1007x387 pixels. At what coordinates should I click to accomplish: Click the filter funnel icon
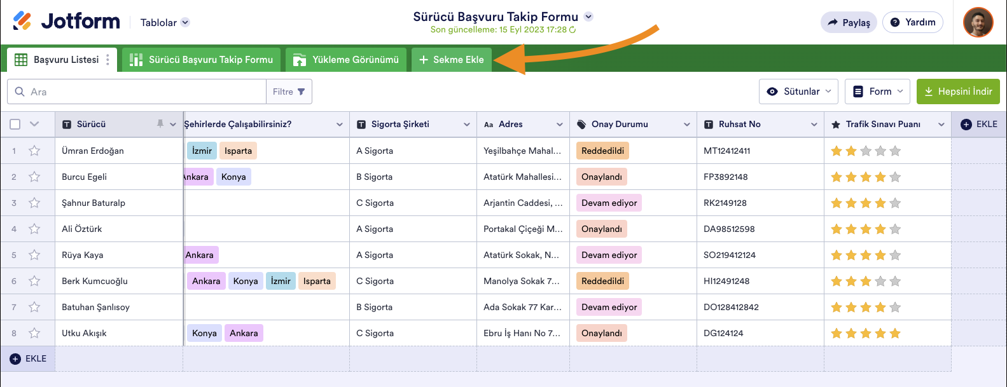[x=302, y=92]
